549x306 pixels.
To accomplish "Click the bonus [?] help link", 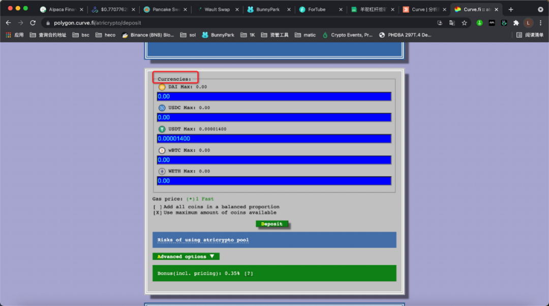I will pos(249,274).
